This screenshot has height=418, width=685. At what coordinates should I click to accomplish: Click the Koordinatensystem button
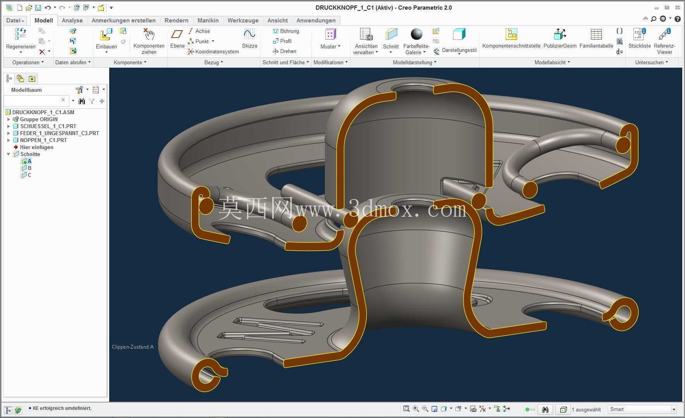tap(213, 51)
